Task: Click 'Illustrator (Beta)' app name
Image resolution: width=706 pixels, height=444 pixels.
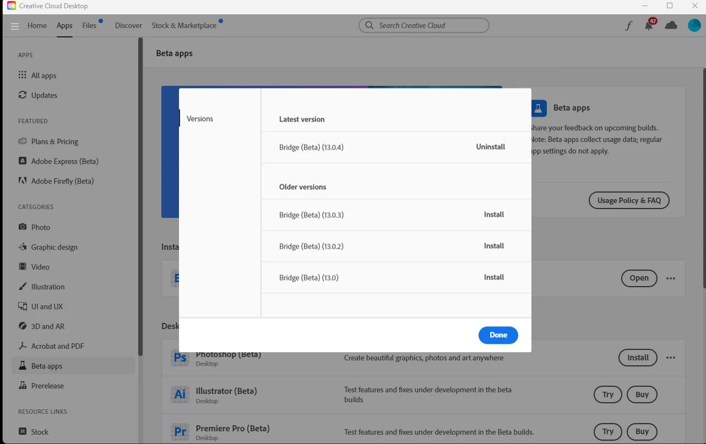Action: click(226, 391)
